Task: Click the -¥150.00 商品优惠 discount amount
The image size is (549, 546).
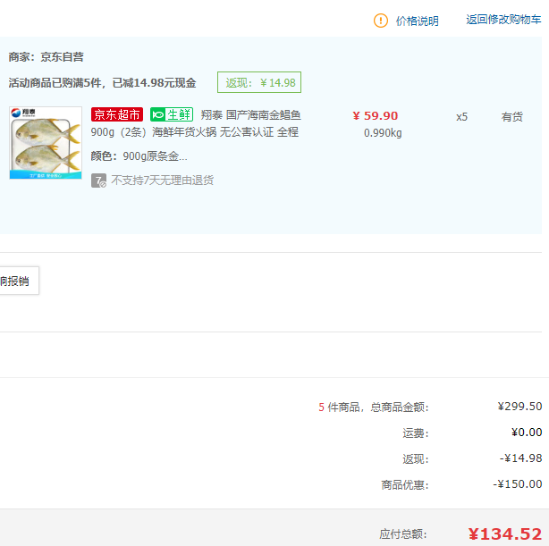Action: (518, 484)
